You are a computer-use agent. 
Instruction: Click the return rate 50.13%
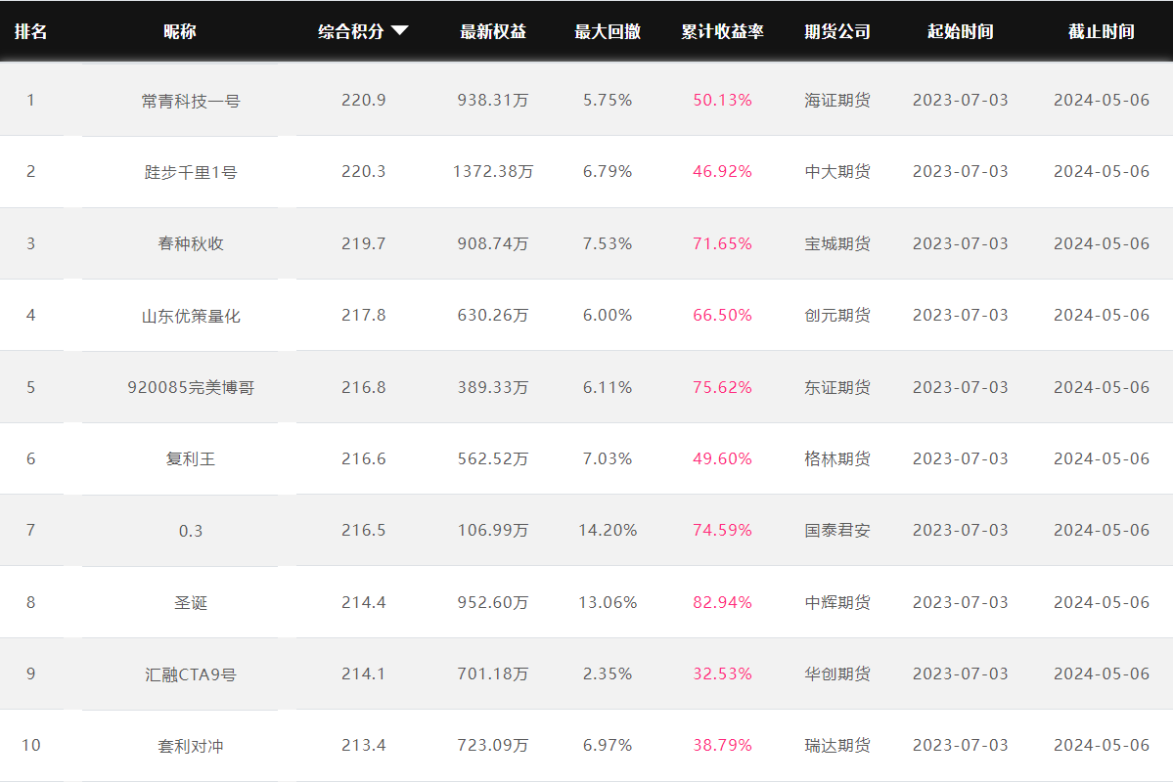[x=722, y=100]
